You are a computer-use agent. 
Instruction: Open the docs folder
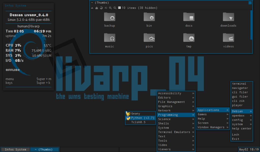(x=189, y=20)
